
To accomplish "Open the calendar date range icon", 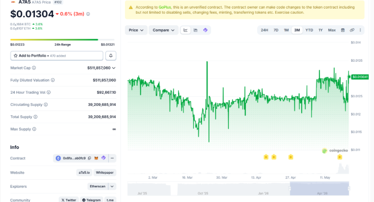I will (343, 30).
